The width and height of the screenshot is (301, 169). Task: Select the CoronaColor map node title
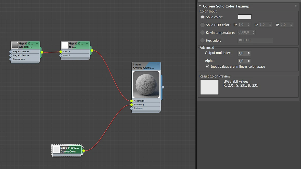69,149
